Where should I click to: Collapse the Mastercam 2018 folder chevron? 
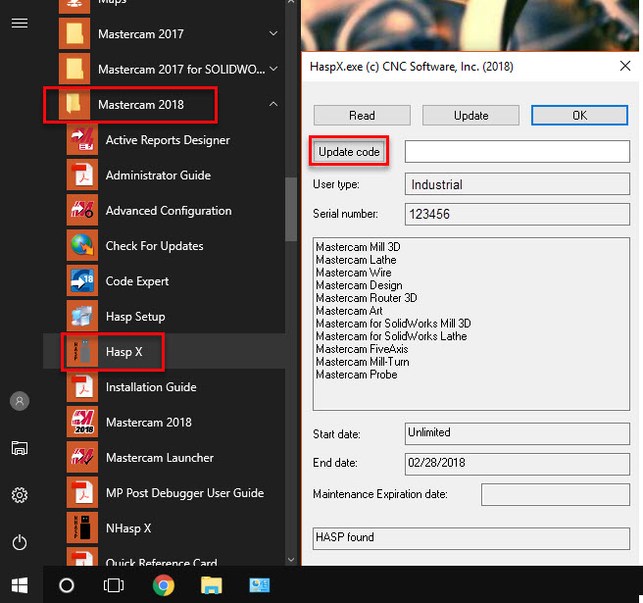pos(273,104)
